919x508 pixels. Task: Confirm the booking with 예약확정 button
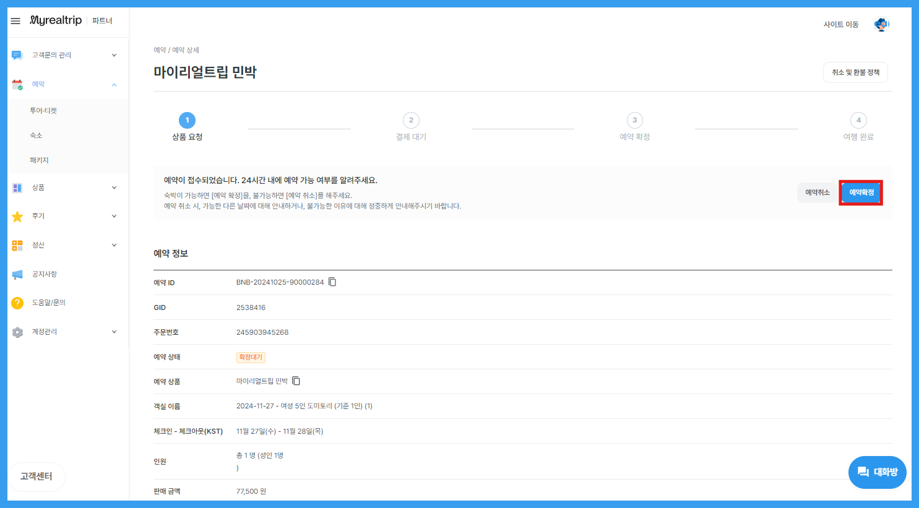coord(861,192)
